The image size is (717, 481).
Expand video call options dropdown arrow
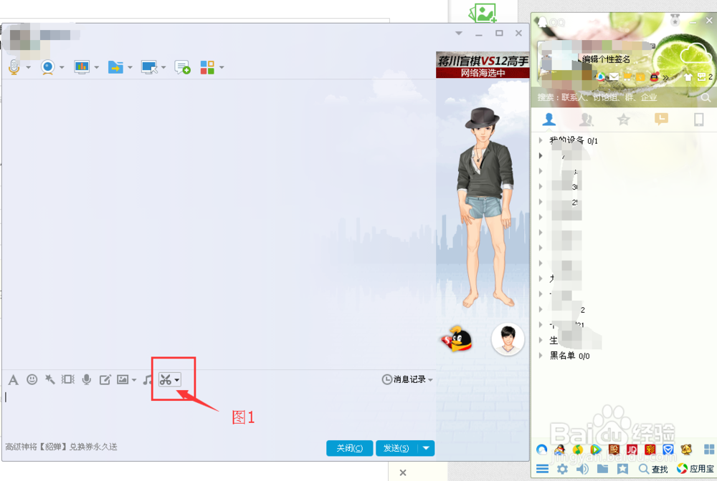62,67
